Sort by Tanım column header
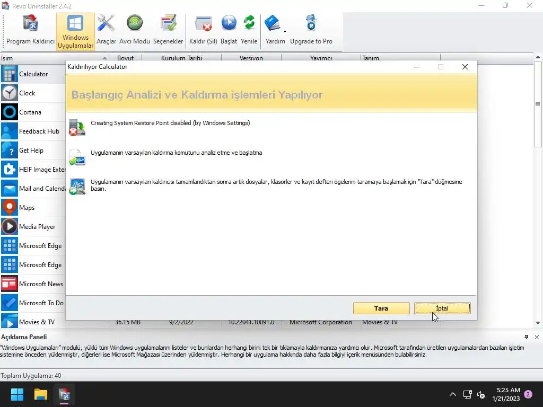Viewport: 543px width, 407px height. coord(400,58)
